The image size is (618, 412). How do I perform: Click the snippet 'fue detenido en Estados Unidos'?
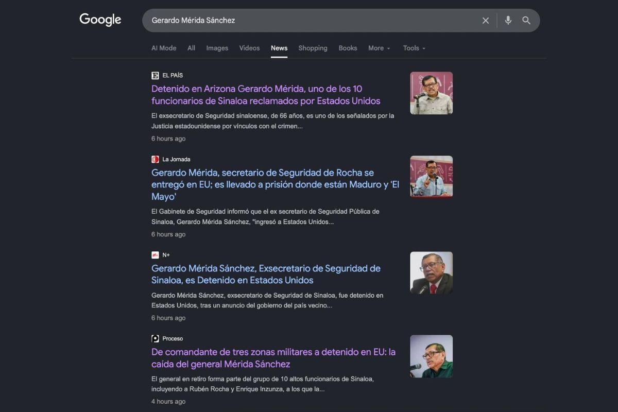(267, 300)
